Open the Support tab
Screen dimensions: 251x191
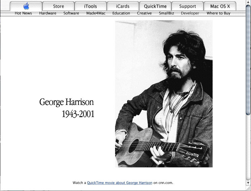pyautogui.click(x=187, y=6)
